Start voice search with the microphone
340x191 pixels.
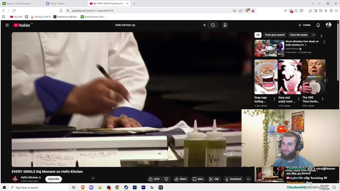click(225, 25)
